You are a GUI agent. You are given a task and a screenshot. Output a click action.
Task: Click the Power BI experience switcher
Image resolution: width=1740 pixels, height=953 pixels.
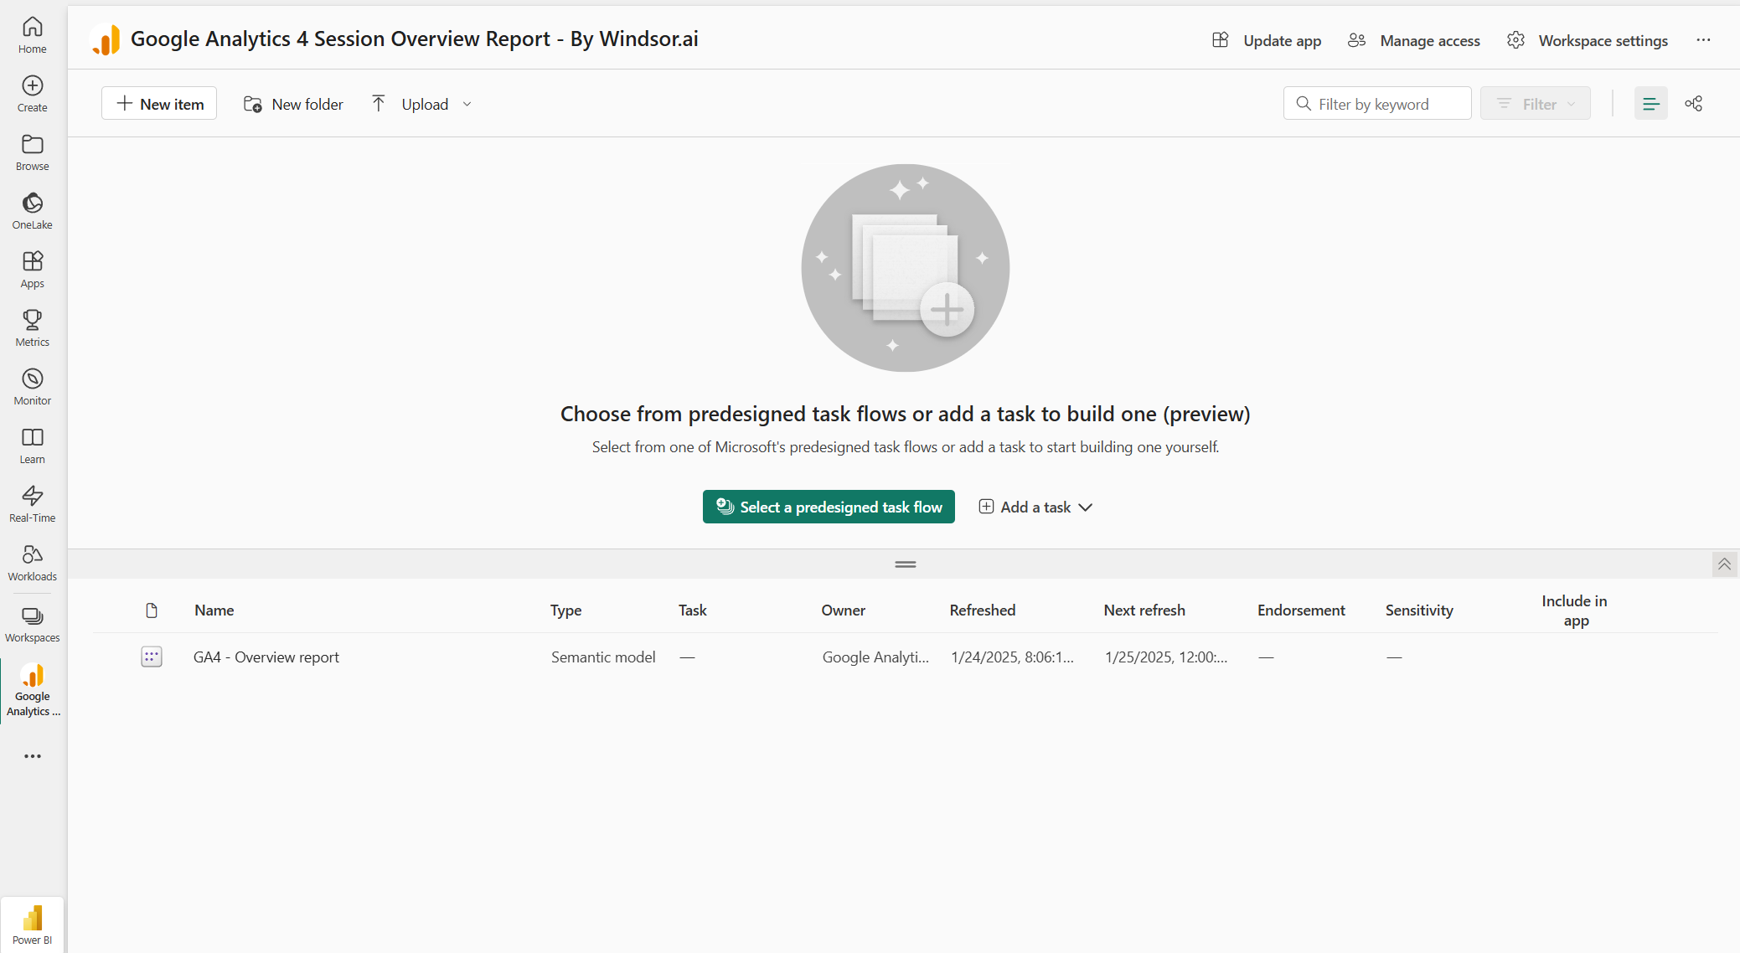click(x=32, y=925)
